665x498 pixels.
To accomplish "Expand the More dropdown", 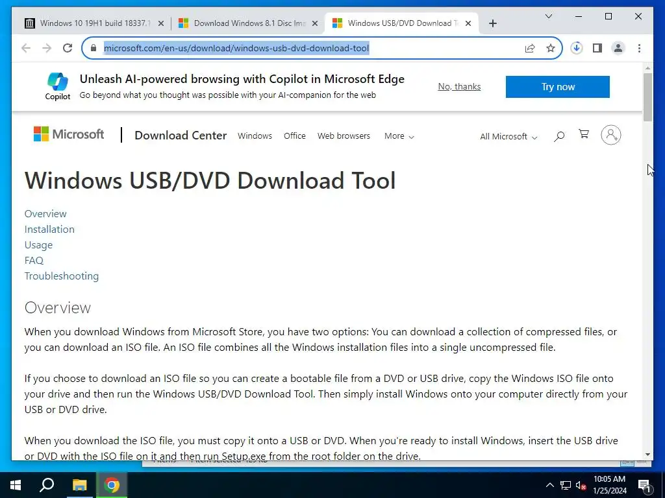I will coord(399,136).
